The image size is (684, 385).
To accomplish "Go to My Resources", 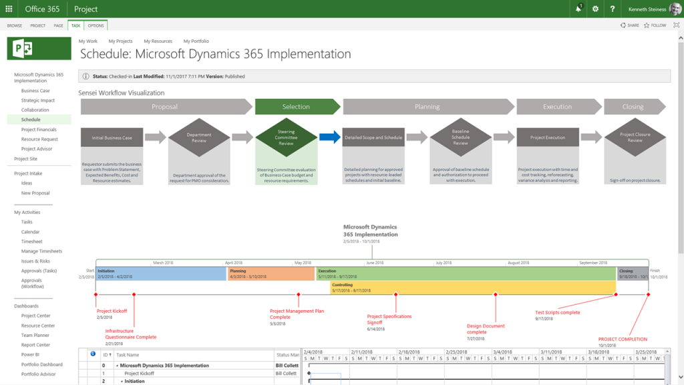I will point(158,41).
